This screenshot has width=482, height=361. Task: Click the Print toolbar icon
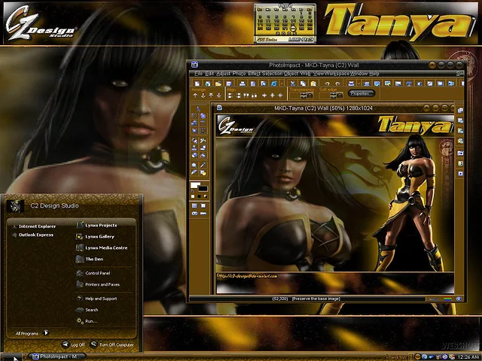pos(243,83)
